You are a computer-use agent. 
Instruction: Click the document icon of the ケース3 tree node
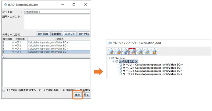(120, 71)
